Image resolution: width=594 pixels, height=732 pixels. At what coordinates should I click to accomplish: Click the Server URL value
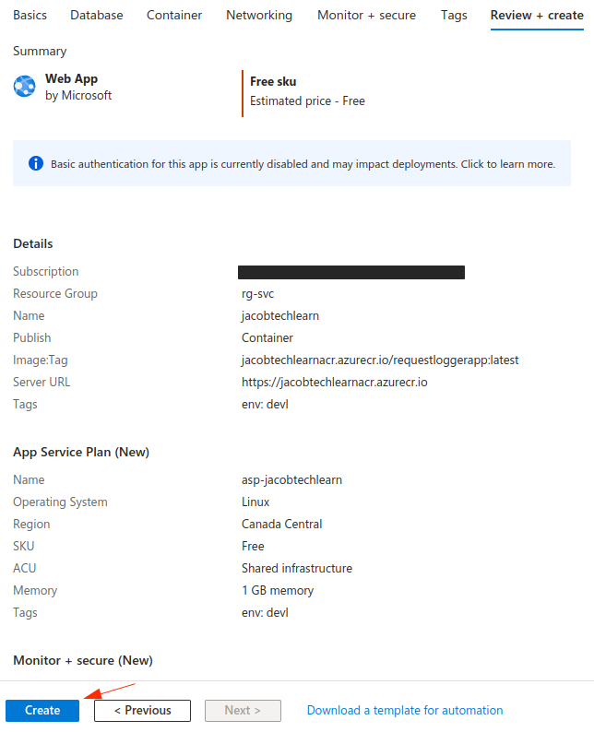pyautogui.click(x=334, y=383)
